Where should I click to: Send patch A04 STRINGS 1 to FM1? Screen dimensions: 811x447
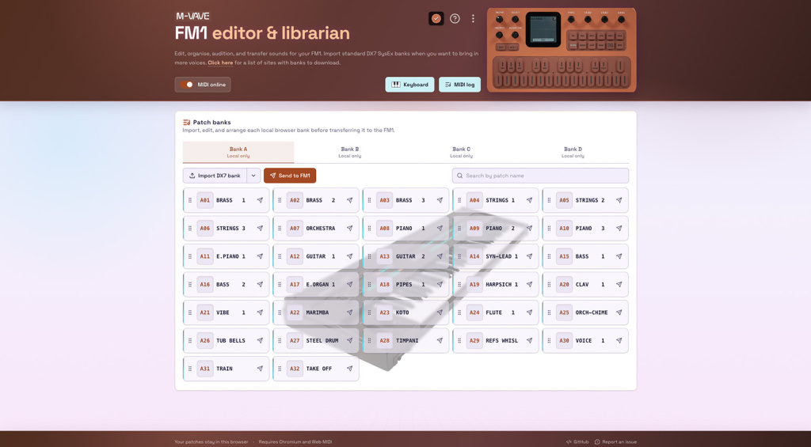pos(529,200)
